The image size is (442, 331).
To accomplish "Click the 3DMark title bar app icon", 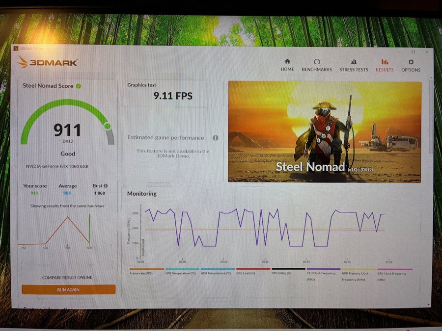I will click(x=16, y=49).
